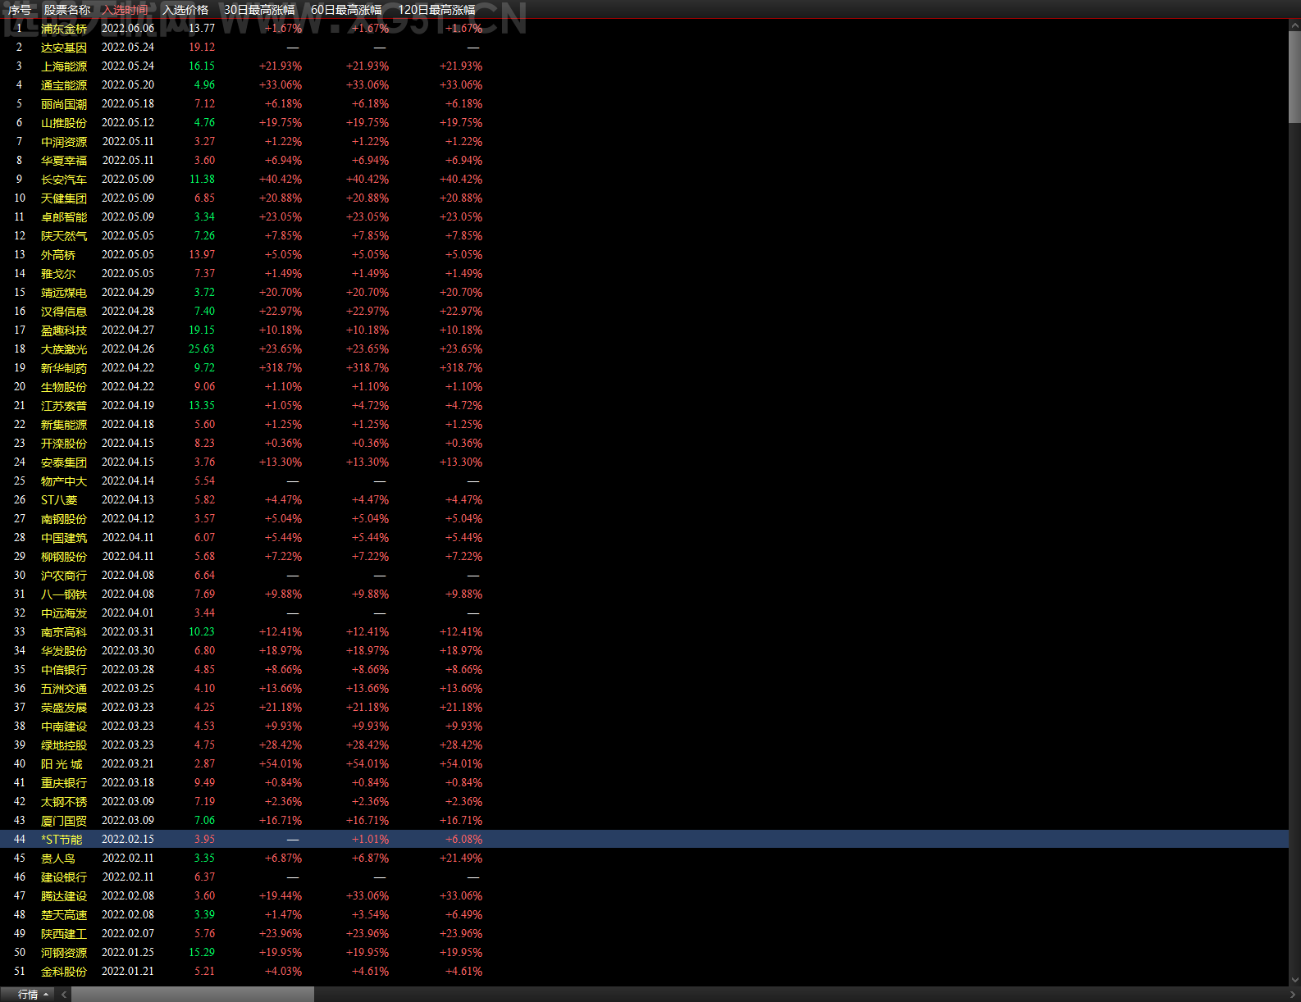
Task: Select stock 重庆银行
Action: pyautogui.click(x=64, y=783)
